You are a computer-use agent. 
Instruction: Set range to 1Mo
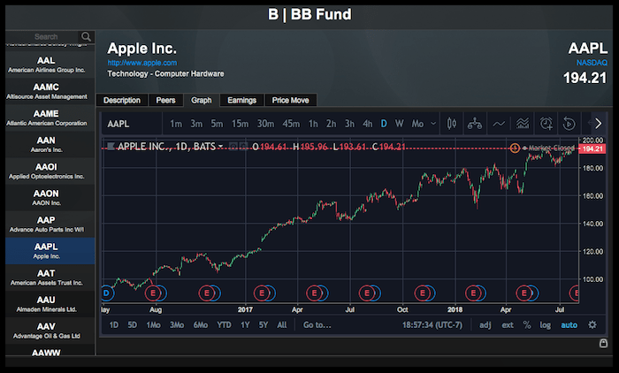153,325
